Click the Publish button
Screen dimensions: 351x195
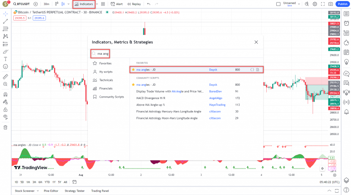pos(342,4)
